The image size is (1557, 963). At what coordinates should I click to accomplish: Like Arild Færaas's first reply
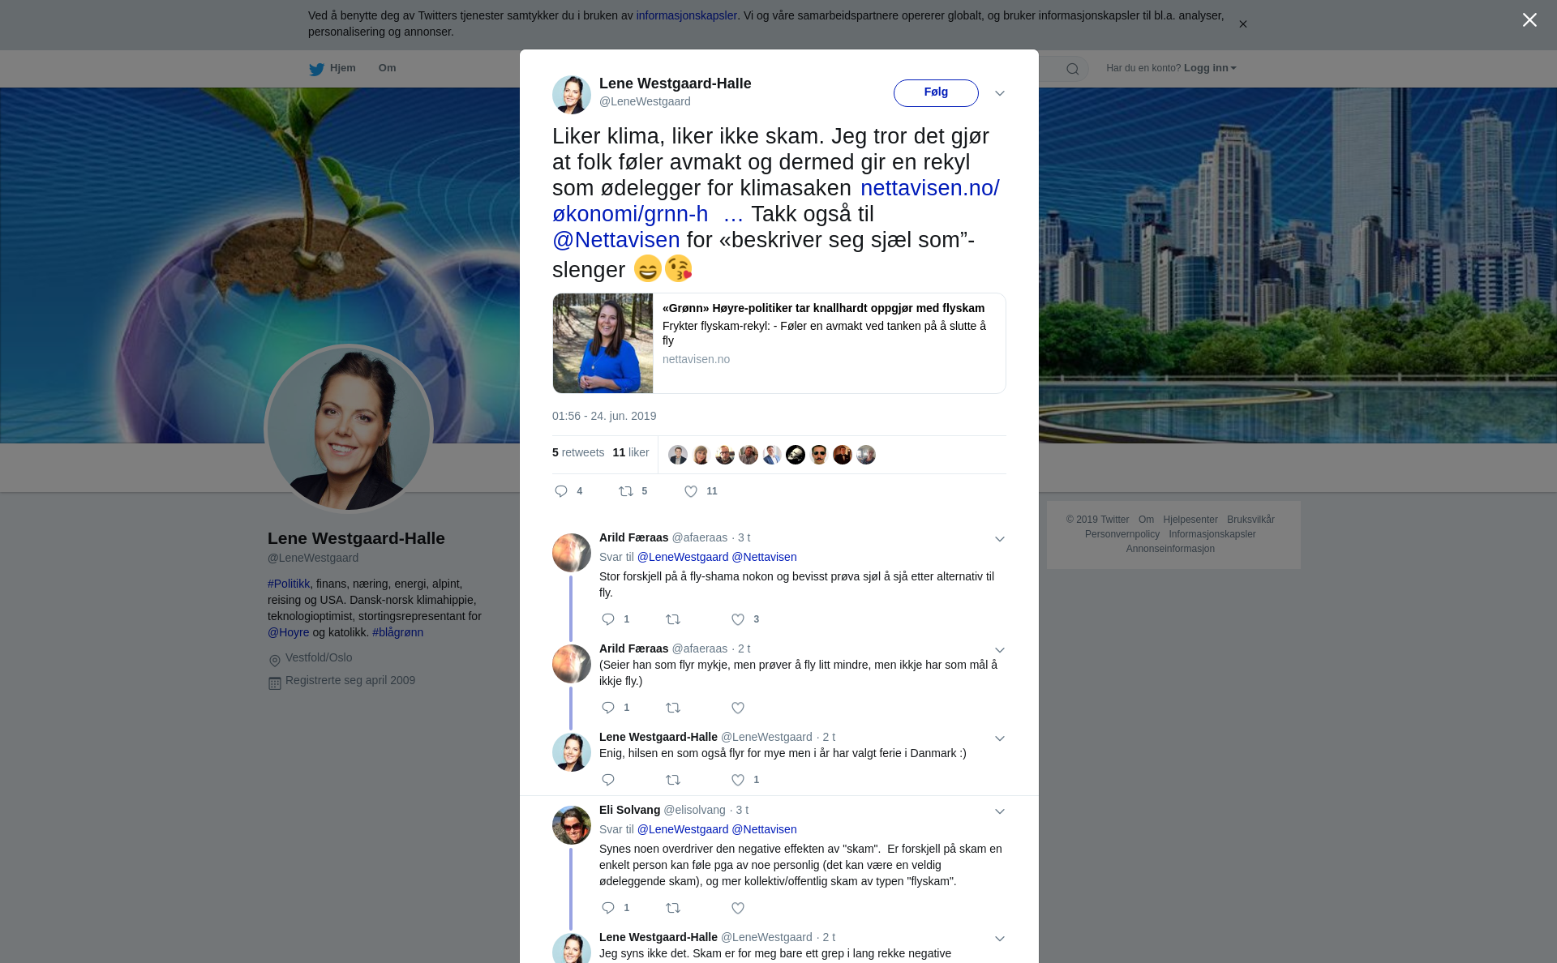(x=738, y=619)
